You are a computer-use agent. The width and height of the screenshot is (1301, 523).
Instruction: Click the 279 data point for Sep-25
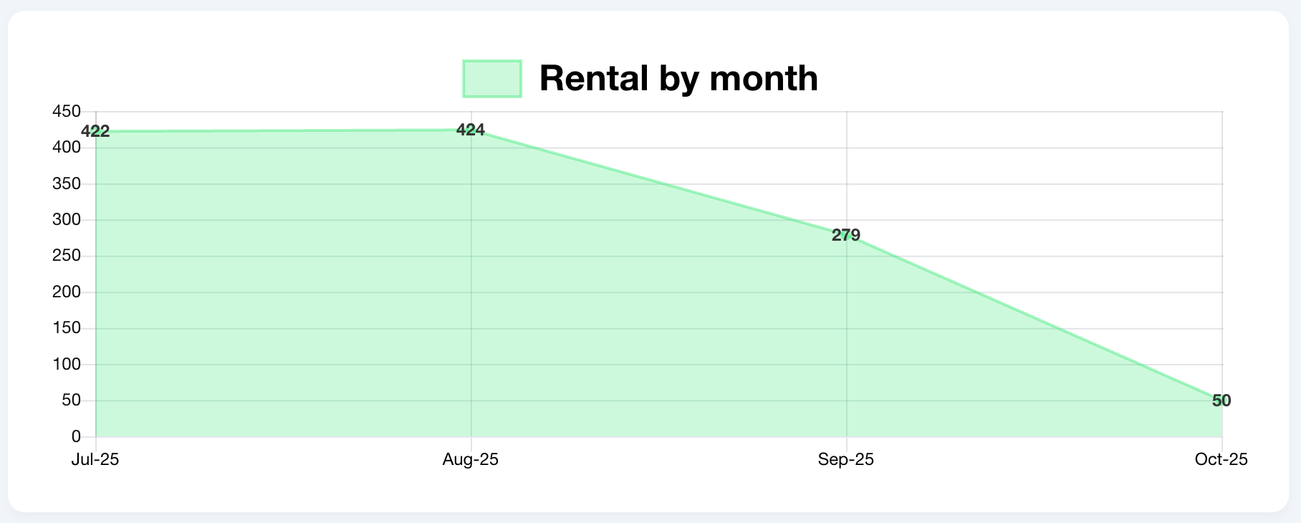coord(846,235)
